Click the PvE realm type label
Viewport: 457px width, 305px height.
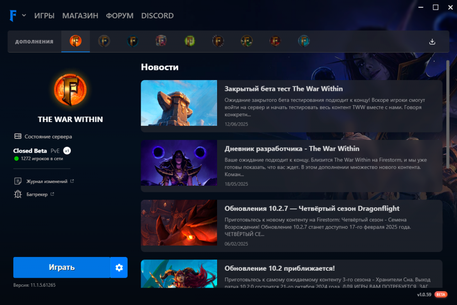pos(55,151)
